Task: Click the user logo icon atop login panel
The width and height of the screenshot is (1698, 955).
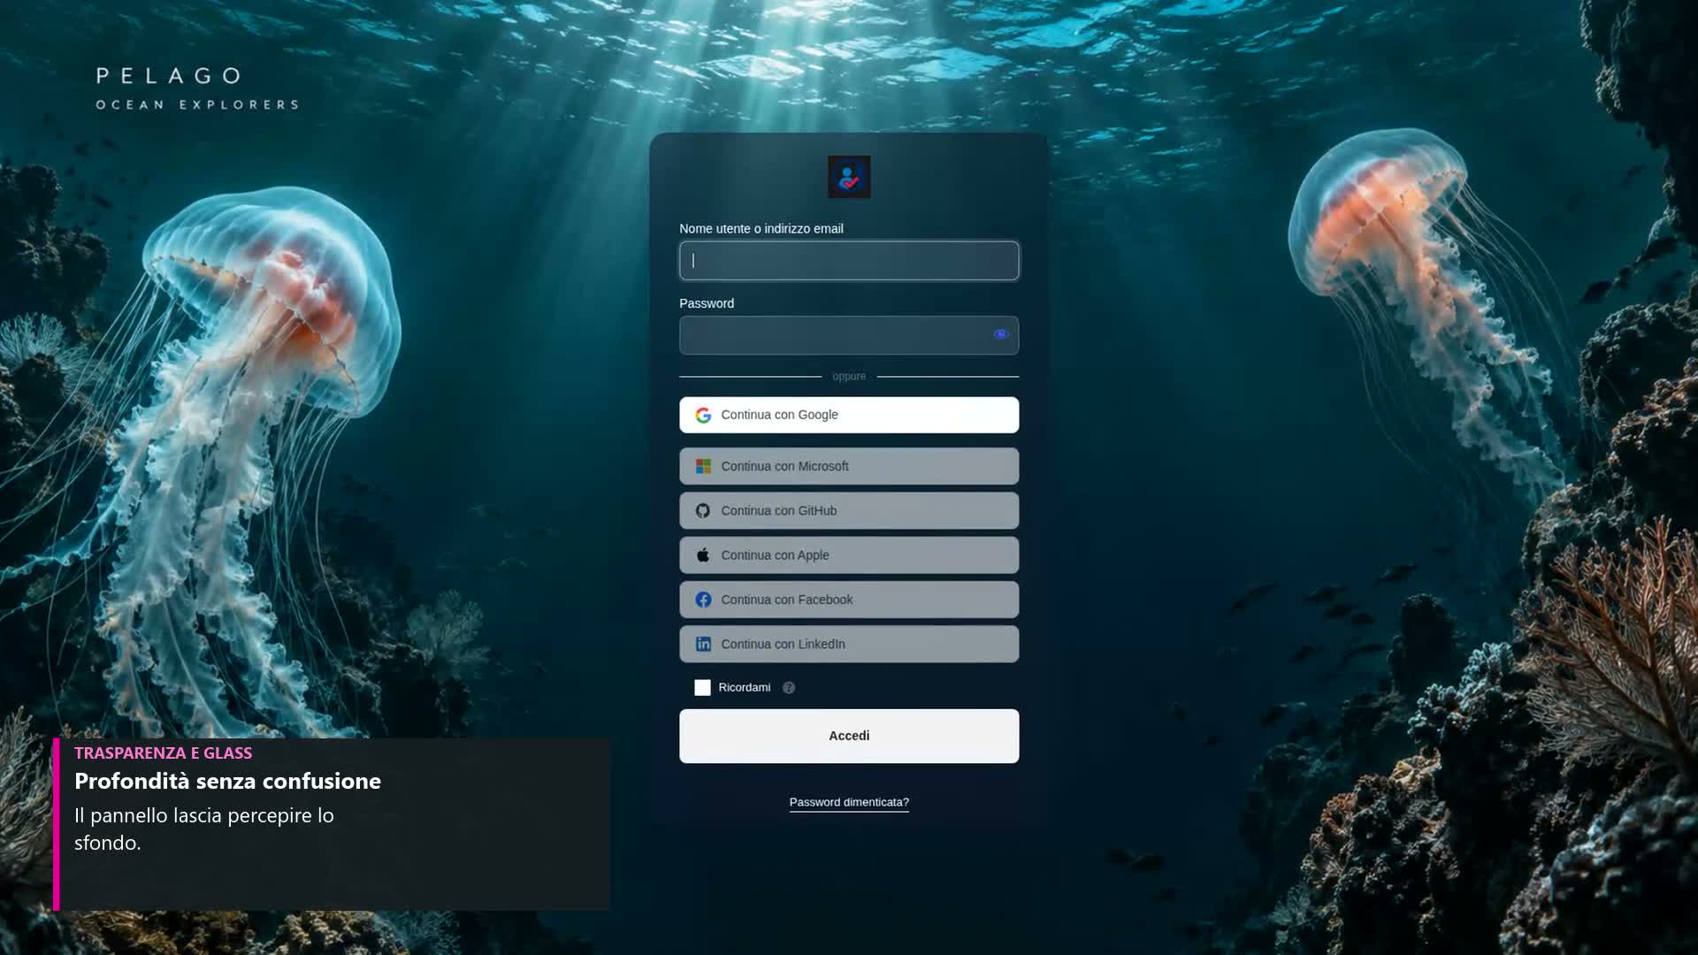Action: pyautogui.click(x=849, y=177)
